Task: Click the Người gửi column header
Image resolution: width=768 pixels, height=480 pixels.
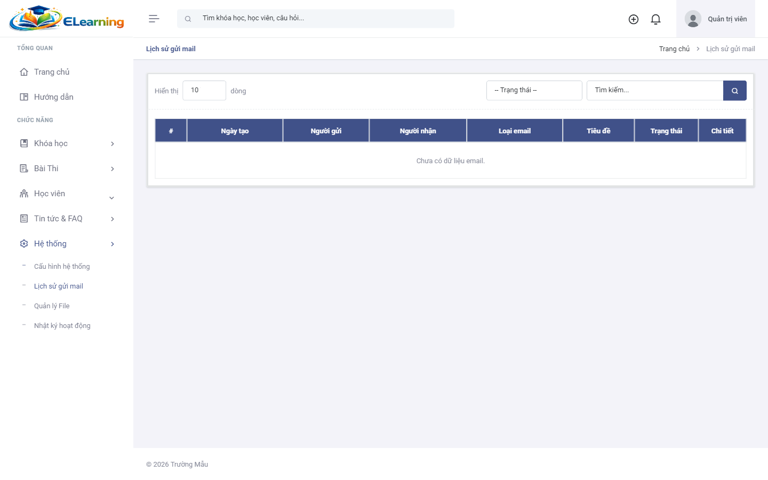Action: (x=326, y=131)
